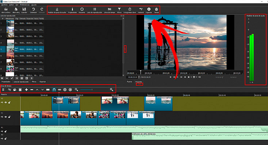
Task: Lock track V2 with its padlock icon
Action: coord(9,102)
